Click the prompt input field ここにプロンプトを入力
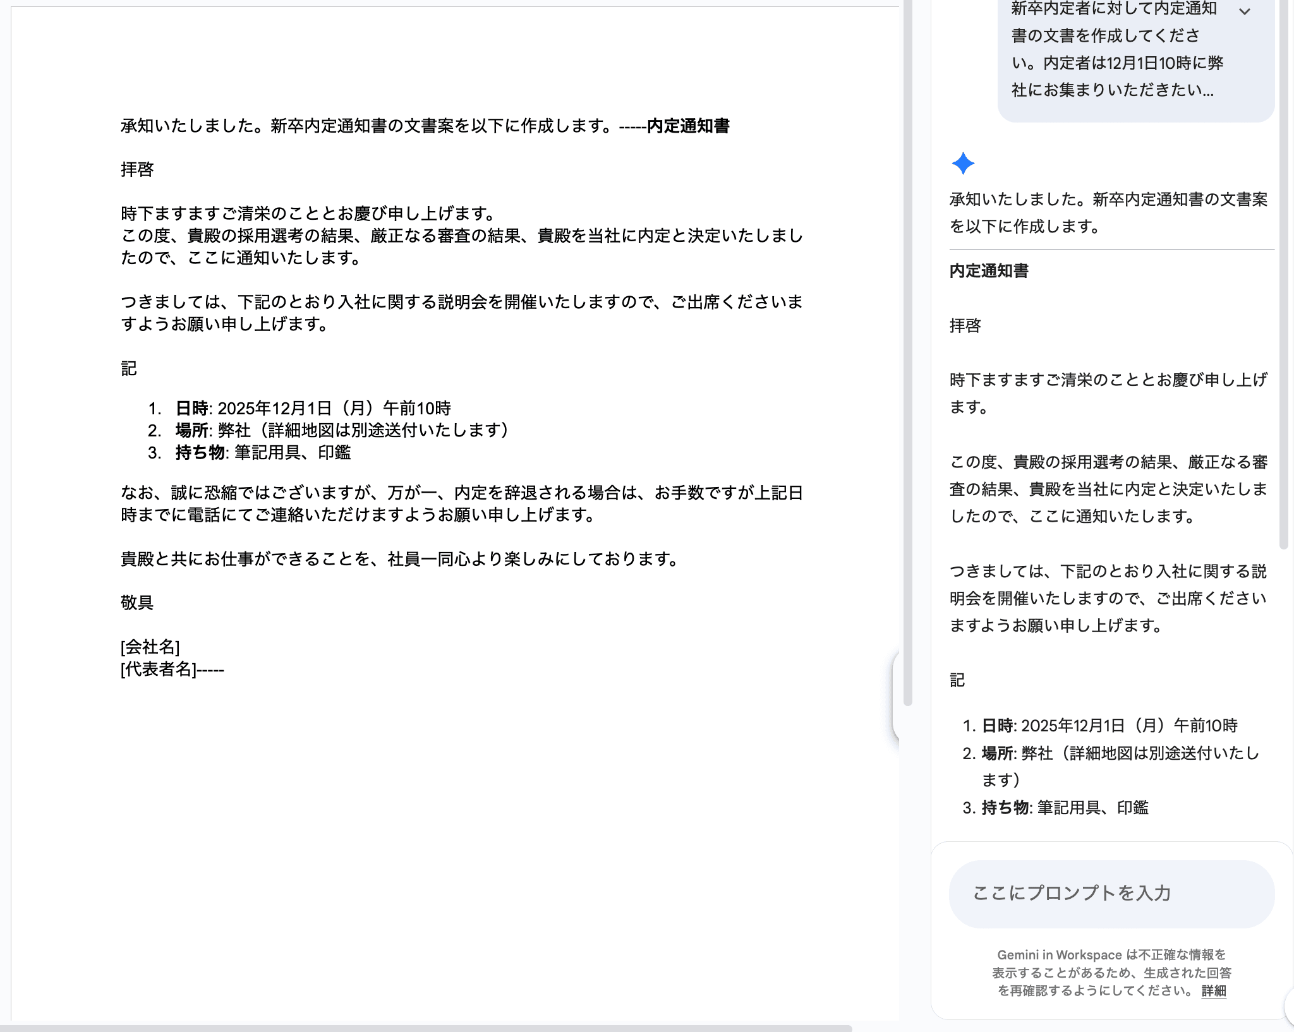Viewport: 1294px width, 1032px height. tap(1111, 893)
